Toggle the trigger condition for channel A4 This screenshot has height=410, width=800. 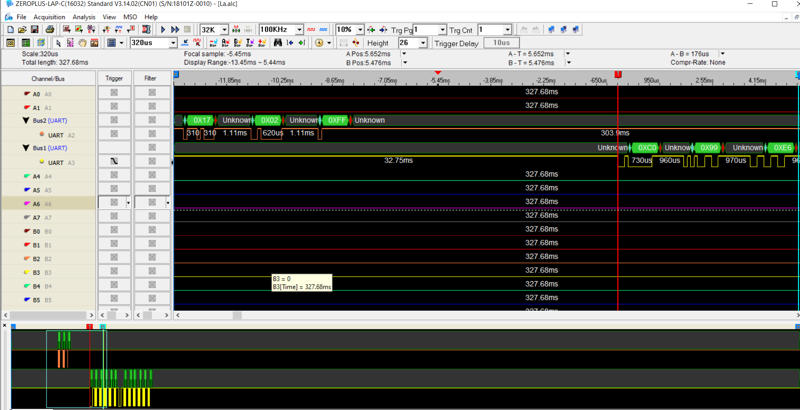pos(114,175)
